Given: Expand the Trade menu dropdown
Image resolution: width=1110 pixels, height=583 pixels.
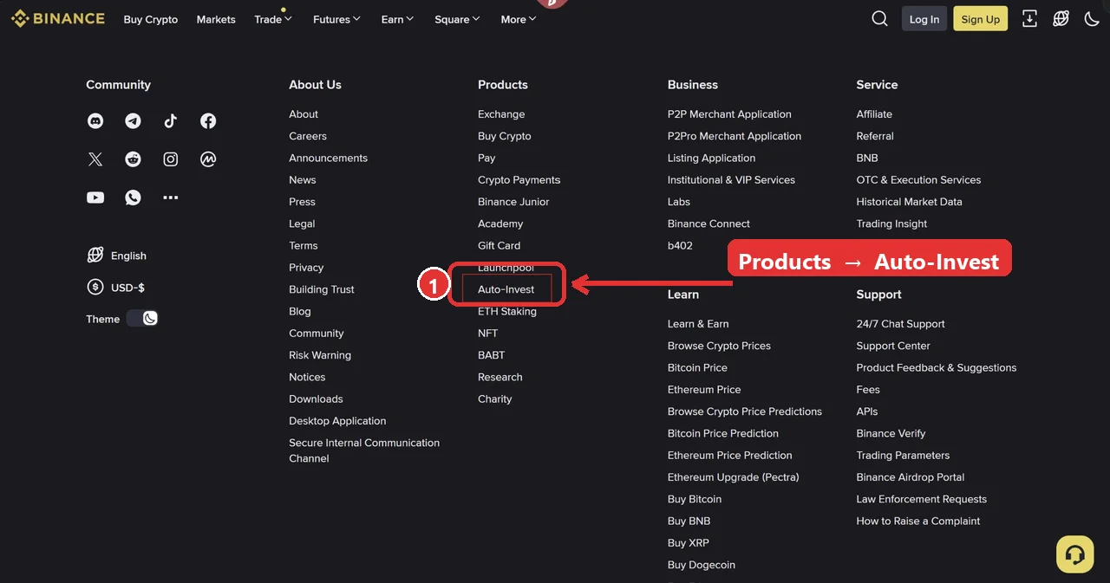Looking at the screenshot, I should click(x=273, y=19).
